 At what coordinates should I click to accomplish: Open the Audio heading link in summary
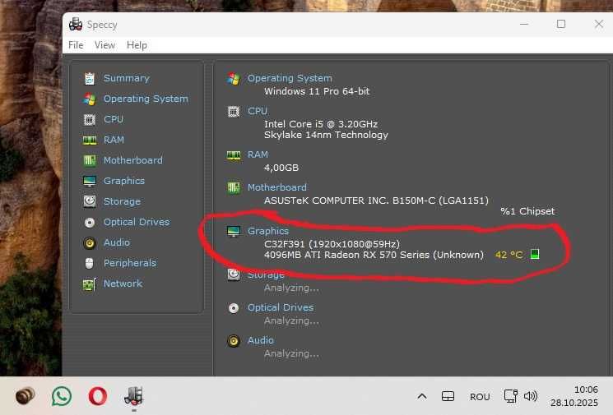click(260, 340)
